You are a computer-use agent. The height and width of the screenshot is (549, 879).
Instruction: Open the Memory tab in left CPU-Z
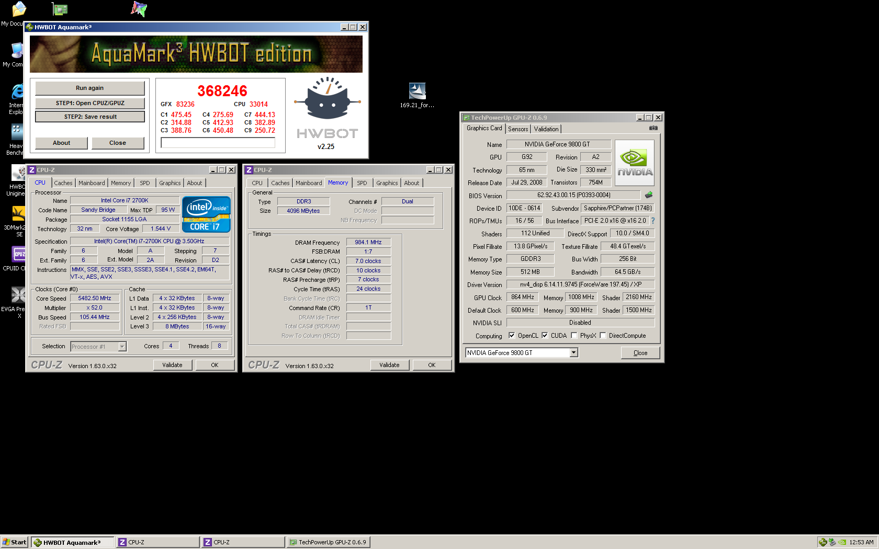[x=121, y=183]
